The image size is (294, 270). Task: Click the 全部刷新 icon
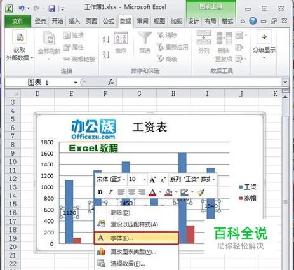tap(49, 38)
